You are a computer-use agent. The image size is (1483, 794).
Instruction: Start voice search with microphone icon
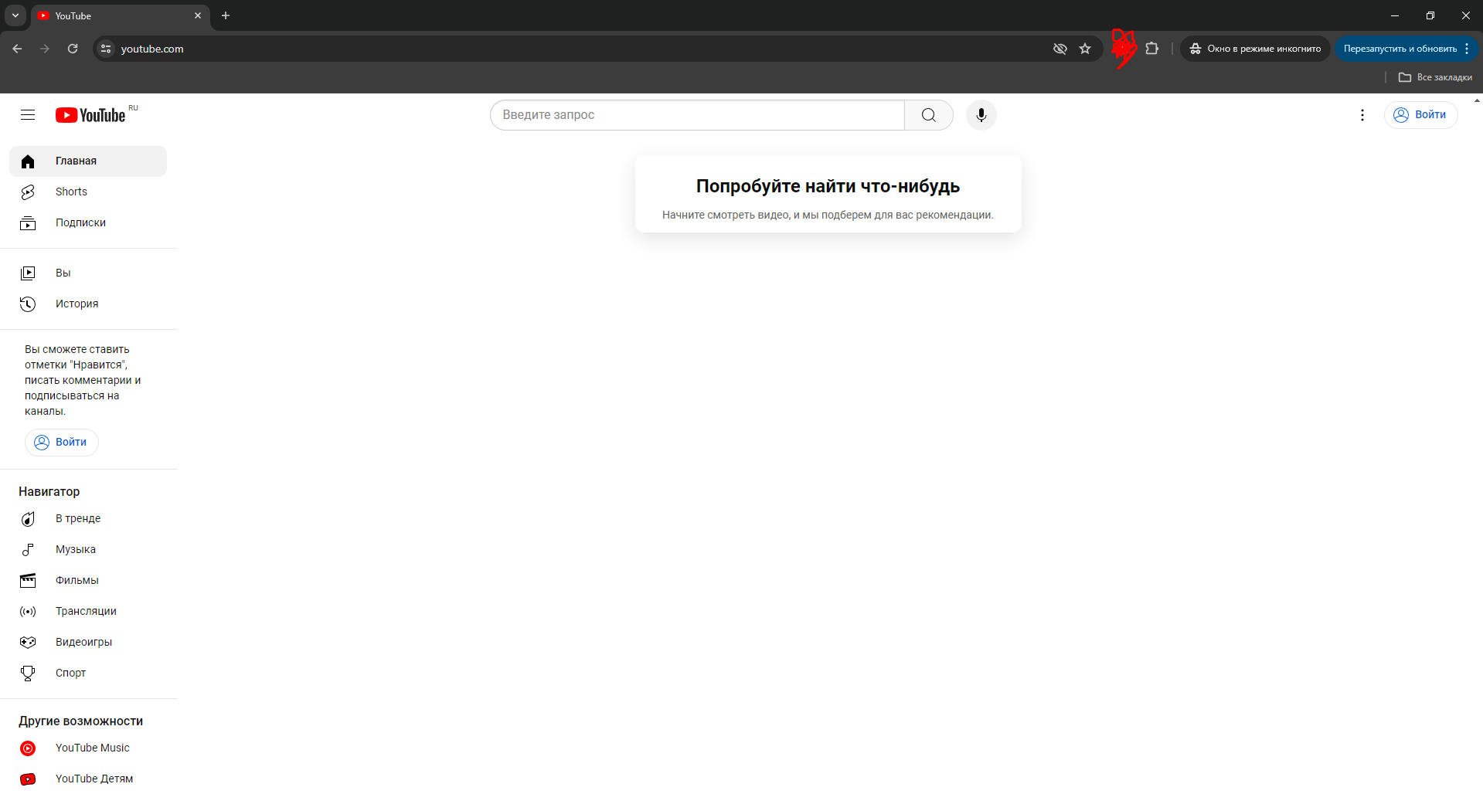pos(981,115)
